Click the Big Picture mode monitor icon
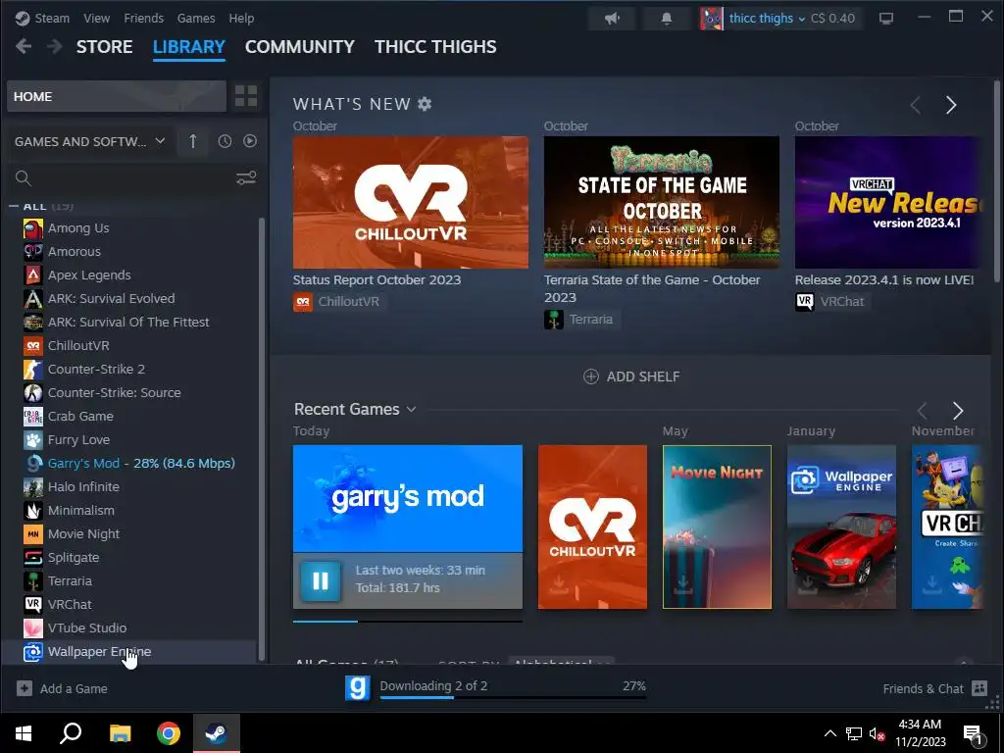 point(886,18)
